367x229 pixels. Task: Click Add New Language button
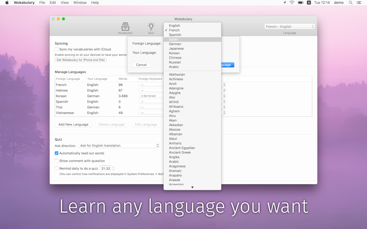(x=73, y=125)
